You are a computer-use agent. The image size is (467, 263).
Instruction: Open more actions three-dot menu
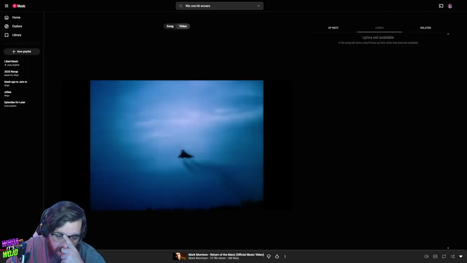[285, 256]
